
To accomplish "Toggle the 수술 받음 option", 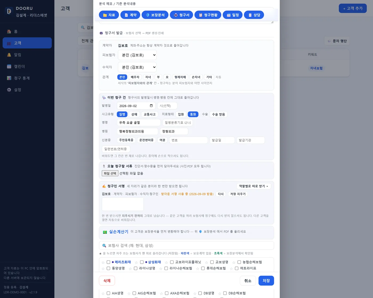I will click(218, 114).
